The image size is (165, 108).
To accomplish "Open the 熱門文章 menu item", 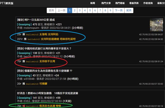I will pos(106,3).
